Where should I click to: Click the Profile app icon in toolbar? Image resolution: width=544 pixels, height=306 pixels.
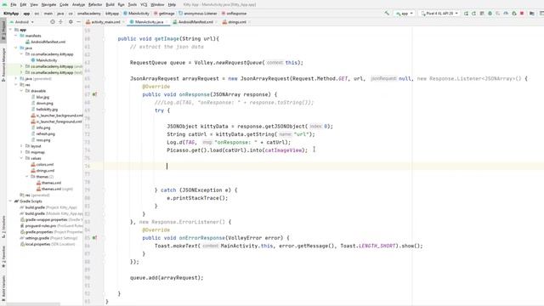(506, 14)
